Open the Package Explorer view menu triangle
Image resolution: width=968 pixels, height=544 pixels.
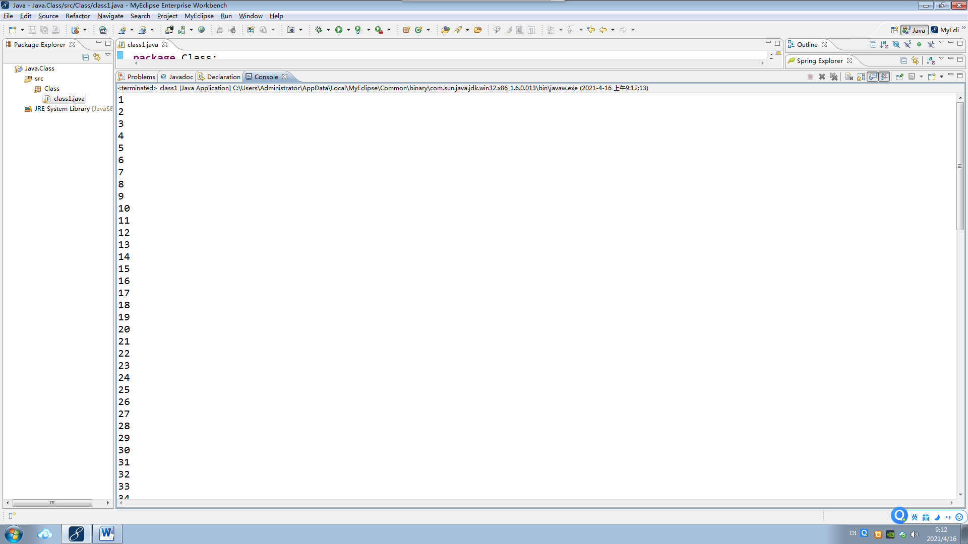pyautogui.click(x=108, y=55)
